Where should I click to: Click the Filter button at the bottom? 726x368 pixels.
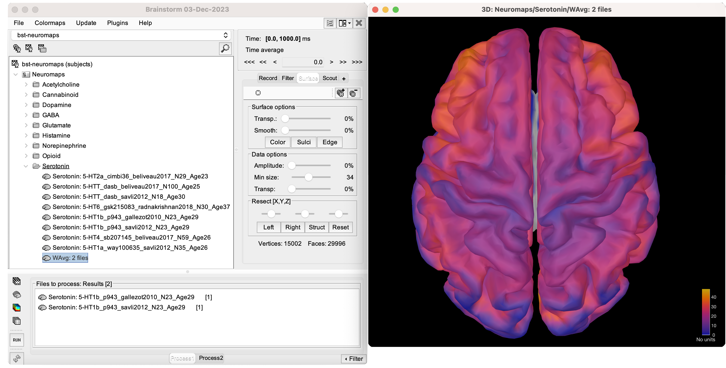point(354,359)
